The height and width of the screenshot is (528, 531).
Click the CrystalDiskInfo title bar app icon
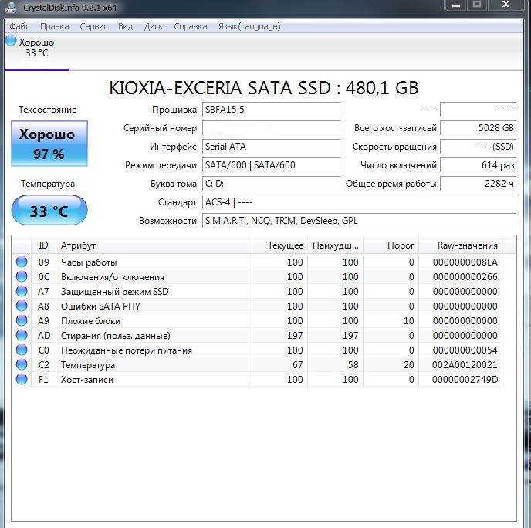pos(11,7)
